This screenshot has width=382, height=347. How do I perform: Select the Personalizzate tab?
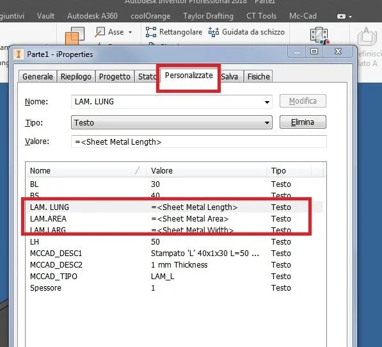(x=189, y=76)
